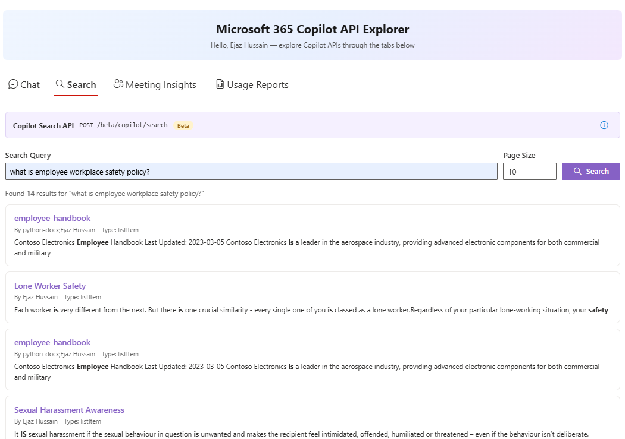Switch to the Usage Reports tab
The image size is (625, 439).
[x=252, y=84]
